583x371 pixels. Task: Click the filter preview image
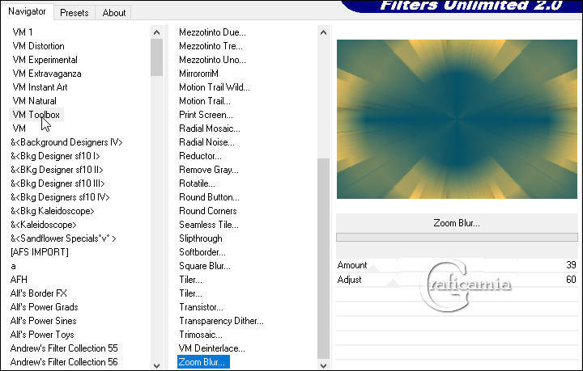click(457, 119)
